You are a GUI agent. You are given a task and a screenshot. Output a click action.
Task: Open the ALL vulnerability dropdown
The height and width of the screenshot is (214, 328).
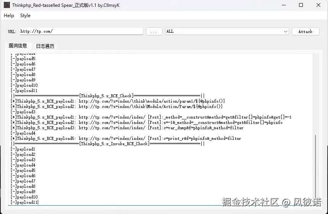227,31
